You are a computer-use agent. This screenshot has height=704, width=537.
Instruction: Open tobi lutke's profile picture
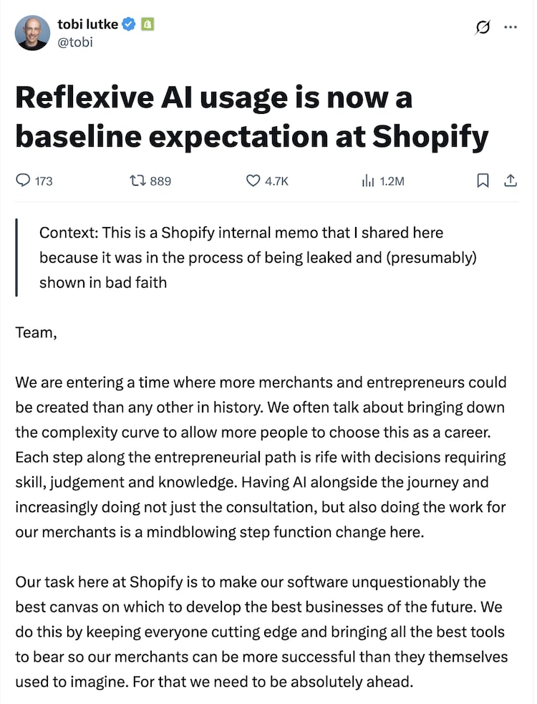click(33, 33)
